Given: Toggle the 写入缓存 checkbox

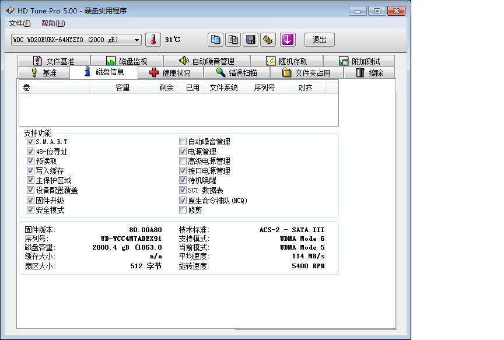Looking at the screenshot, I should [30, 171].
